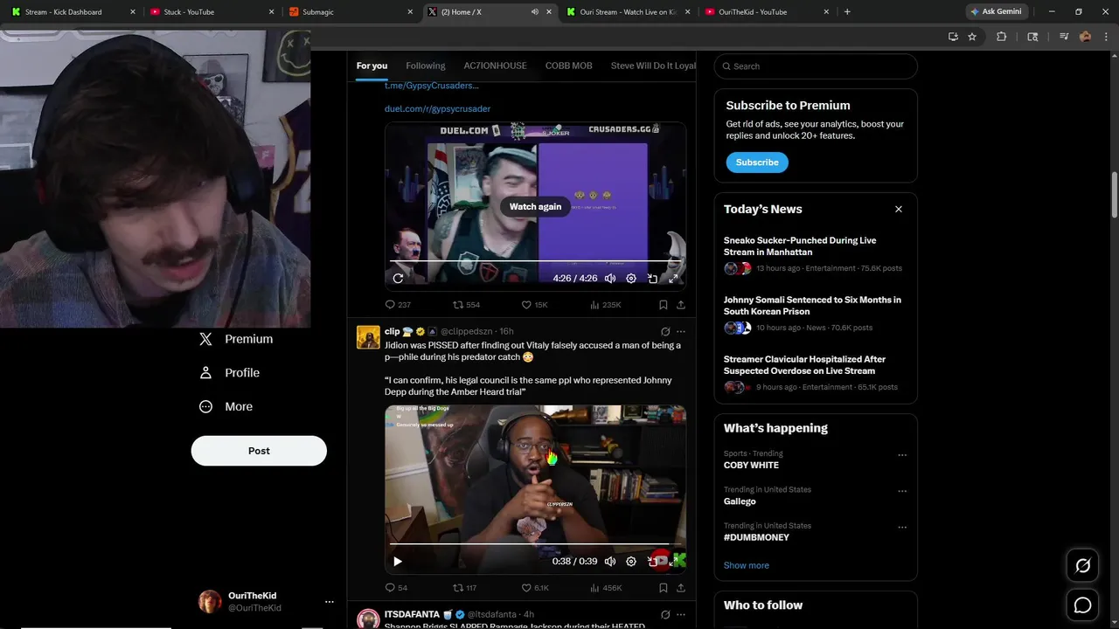This screenshot has height=629, width=1119.
Task: Open Chrome extensions puzzle icon
Action: pyautogui.click(x=1002, y=37)
